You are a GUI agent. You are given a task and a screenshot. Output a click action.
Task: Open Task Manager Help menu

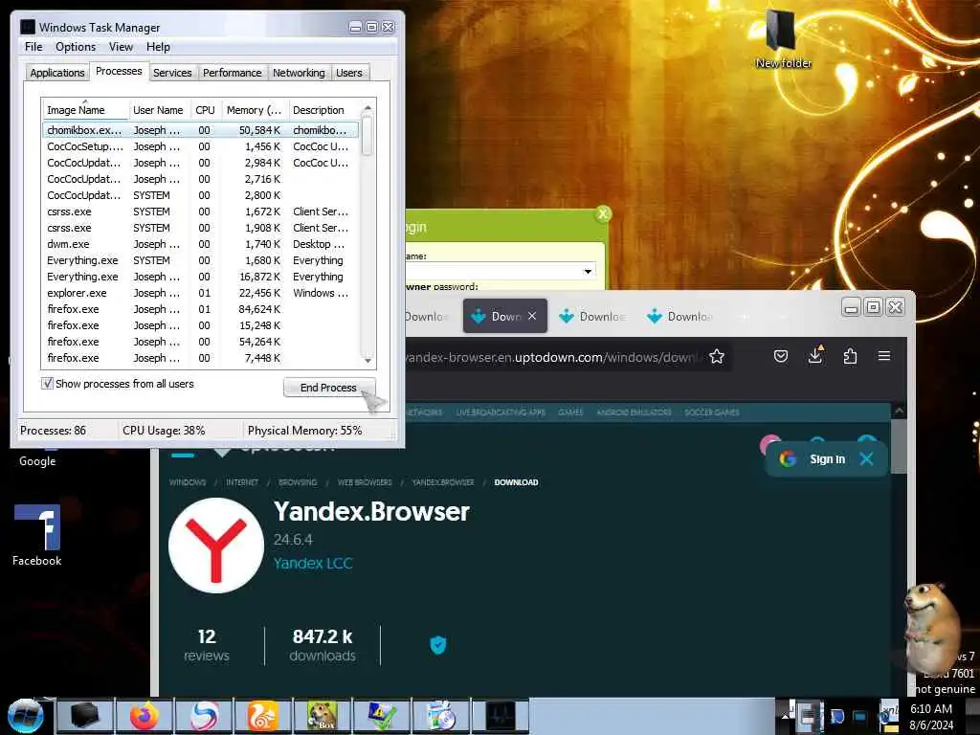[x=158, y=47]
